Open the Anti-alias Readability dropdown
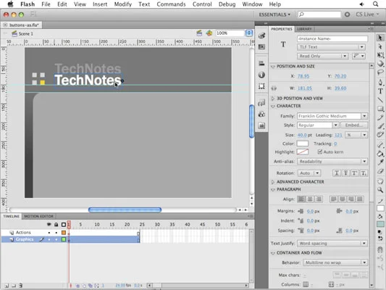Viewport: 386px width, 290px height. tap(332, 161)
